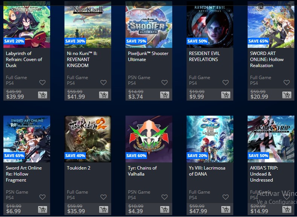Select the Toukiden 2 cover art
This screenshot has width=297, height=217.
pyautogui.click(x=88, y=139)
